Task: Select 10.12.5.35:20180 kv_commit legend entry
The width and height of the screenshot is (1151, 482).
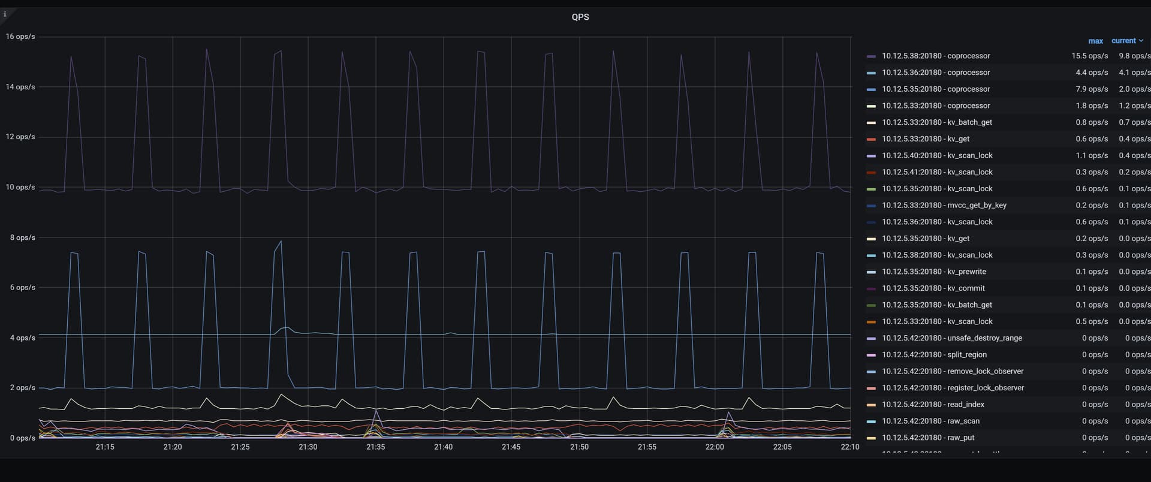Action: click(933, 288)
